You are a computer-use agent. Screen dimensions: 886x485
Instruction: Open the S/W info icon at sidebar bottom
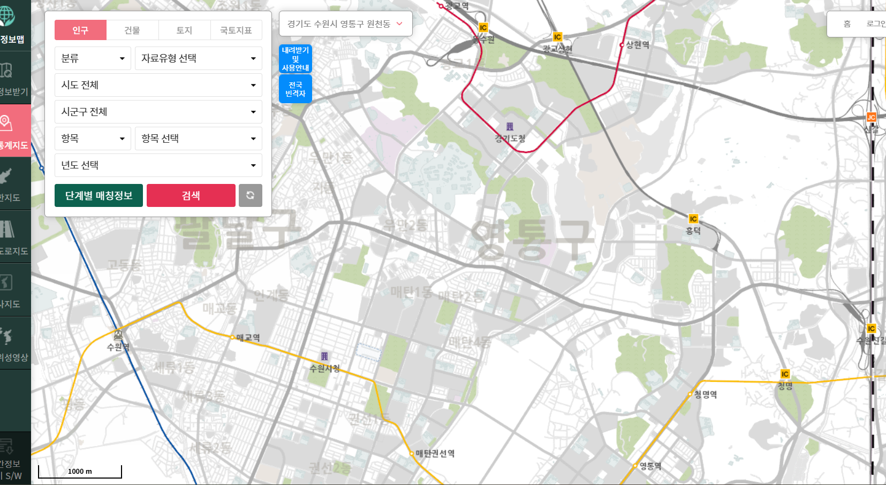click(x=6, y=446)
